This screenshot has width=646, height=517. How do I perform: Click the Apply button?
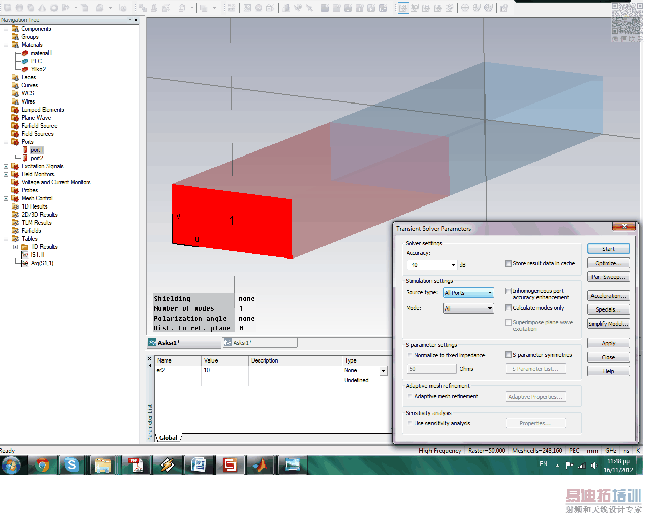609,343
